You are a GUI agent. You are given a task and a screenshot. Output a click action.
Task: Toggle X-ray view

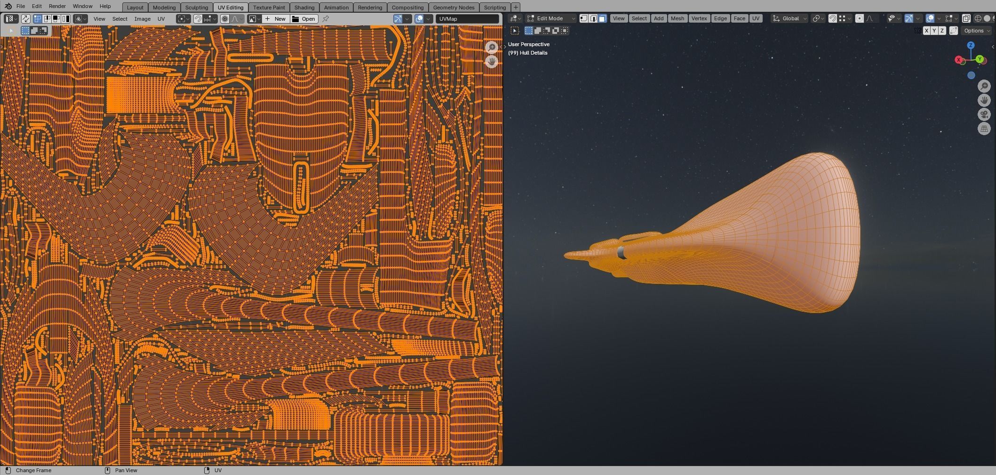tap(966, 18)
